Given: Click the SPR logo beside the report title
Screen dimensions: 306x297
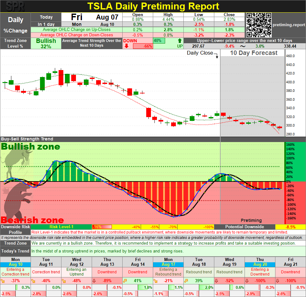Looking at the screenshot, I should point(15,6).
